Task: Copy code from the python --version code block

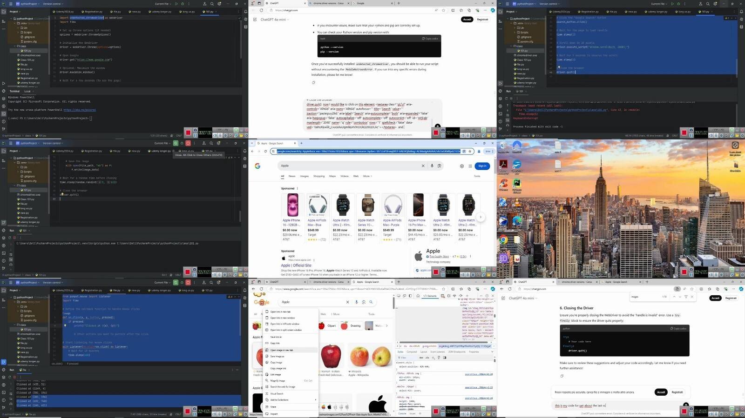Action: coord(430,39)
